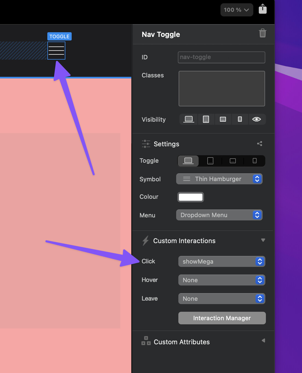Toggle tablet portrait visibility in Visibility row
This screenshot has width=302, height=373.
pyautogui.click(x=206, y=119)
